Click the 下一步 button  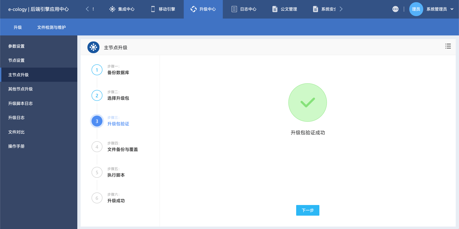(308, 210)
